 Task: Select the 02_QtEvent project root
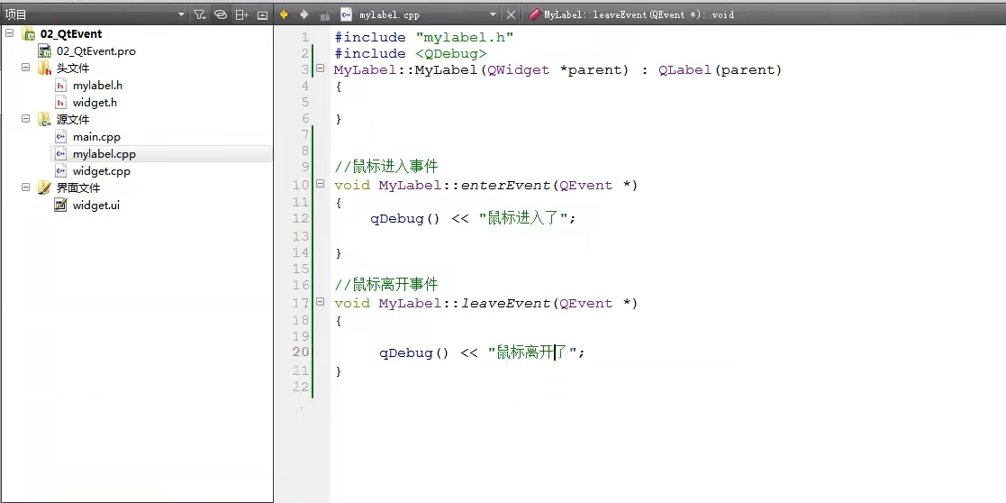(70, 34)
